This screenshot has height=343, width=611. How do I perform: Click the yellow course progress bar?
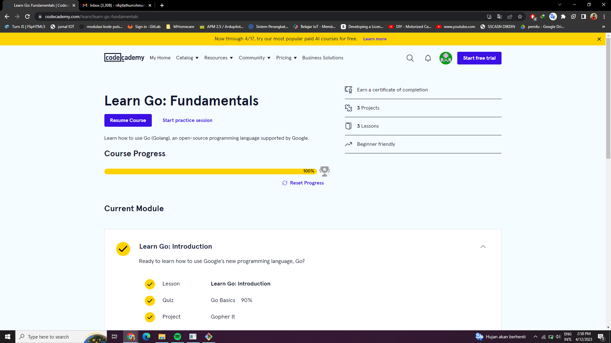click(204, 171)
